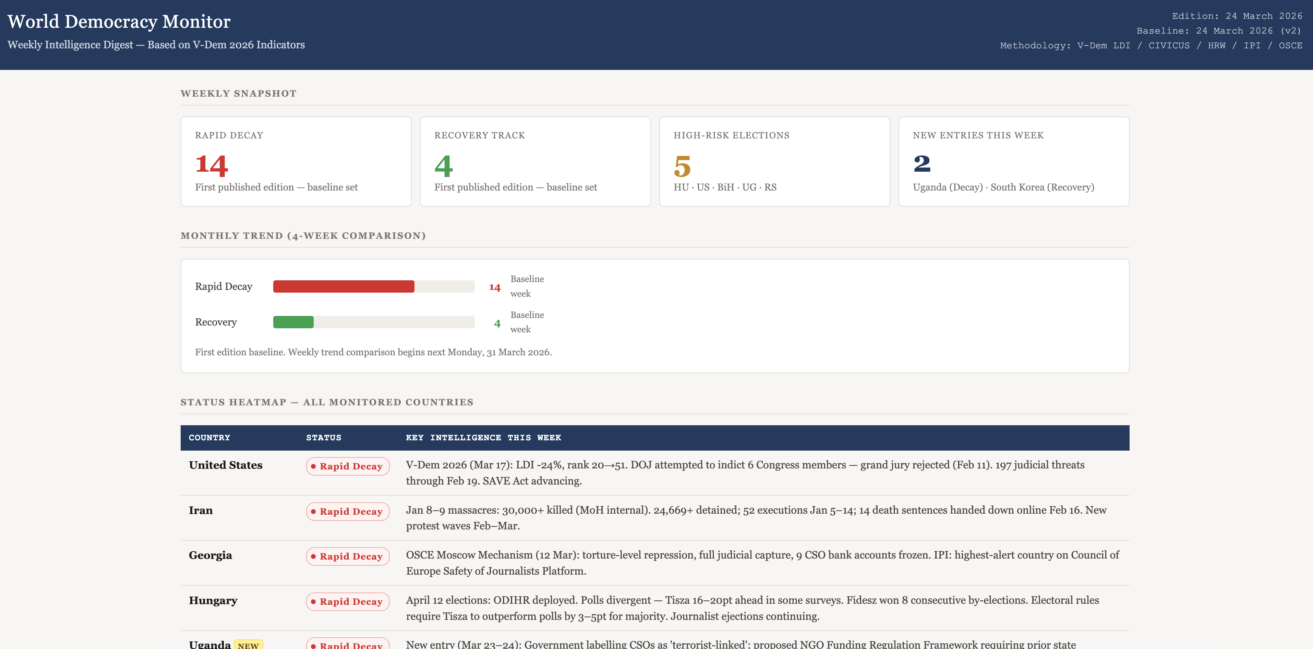The width and height of the screenshot is (1313, 649).
Task: Click the red Rapid Decay trend bar
Action: coord(344,286)
